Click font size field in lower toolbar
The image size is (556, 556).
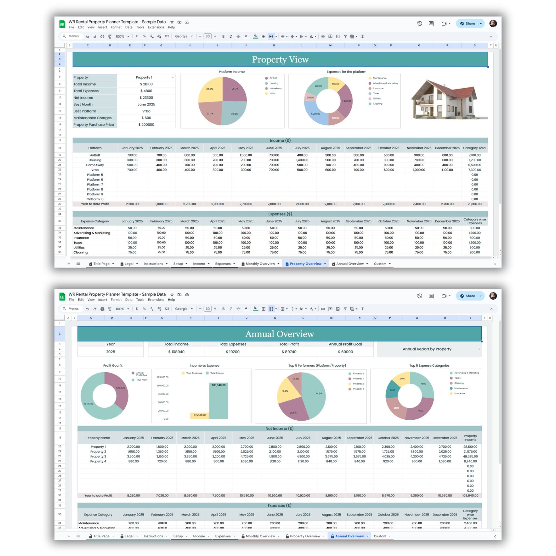tap(207, 309)
